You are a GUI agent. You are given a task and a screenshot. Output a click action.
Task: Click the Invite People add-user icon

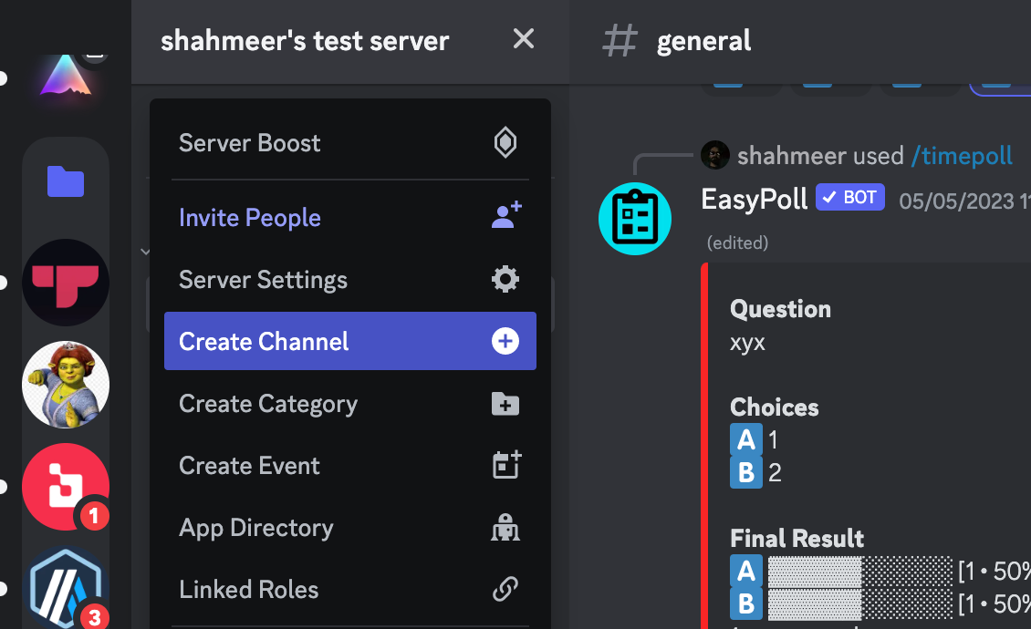506,214
